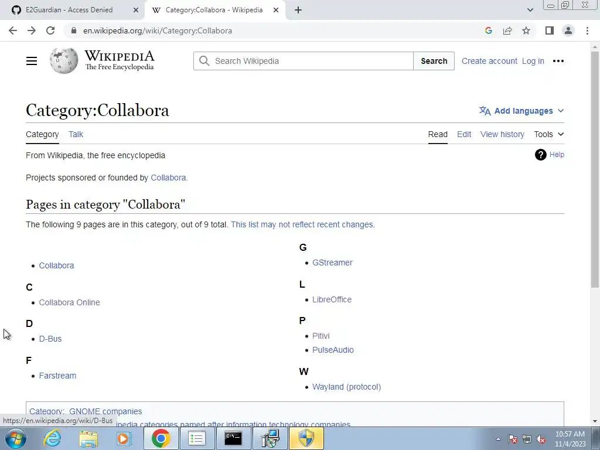The width and height of the screenshot is (600, 450).
Task: Open the shield security taskbar item
Action: (x=306, y=438)
